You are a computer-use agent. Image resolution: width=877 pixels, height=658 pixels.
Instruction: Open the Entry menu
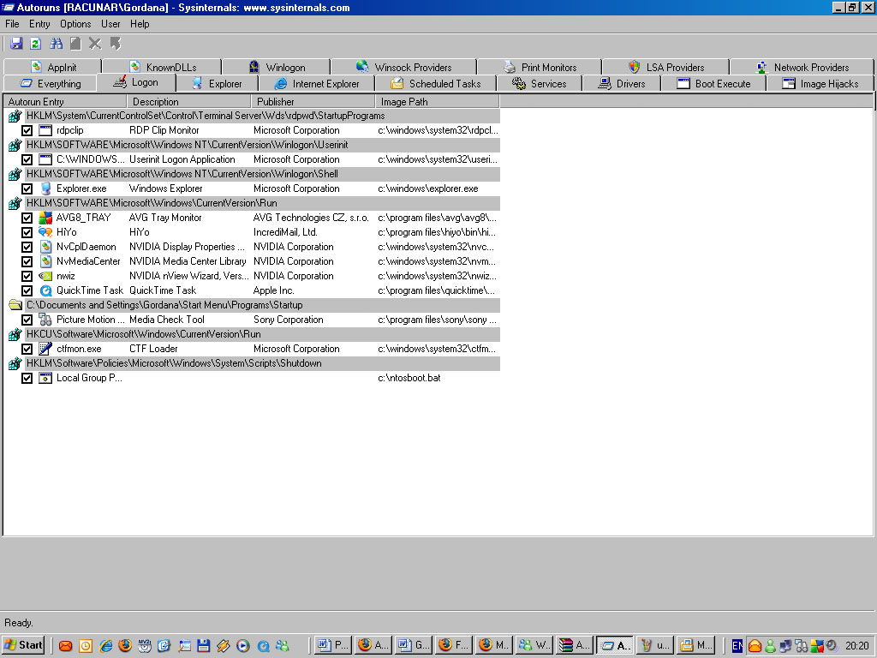(39, 24)
